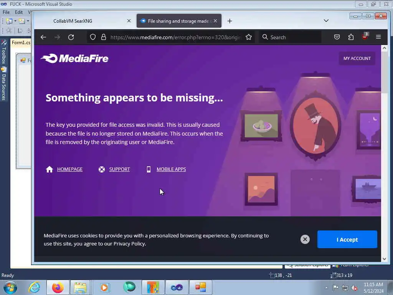Switch to CollabVM SearXNG tab

85,21
